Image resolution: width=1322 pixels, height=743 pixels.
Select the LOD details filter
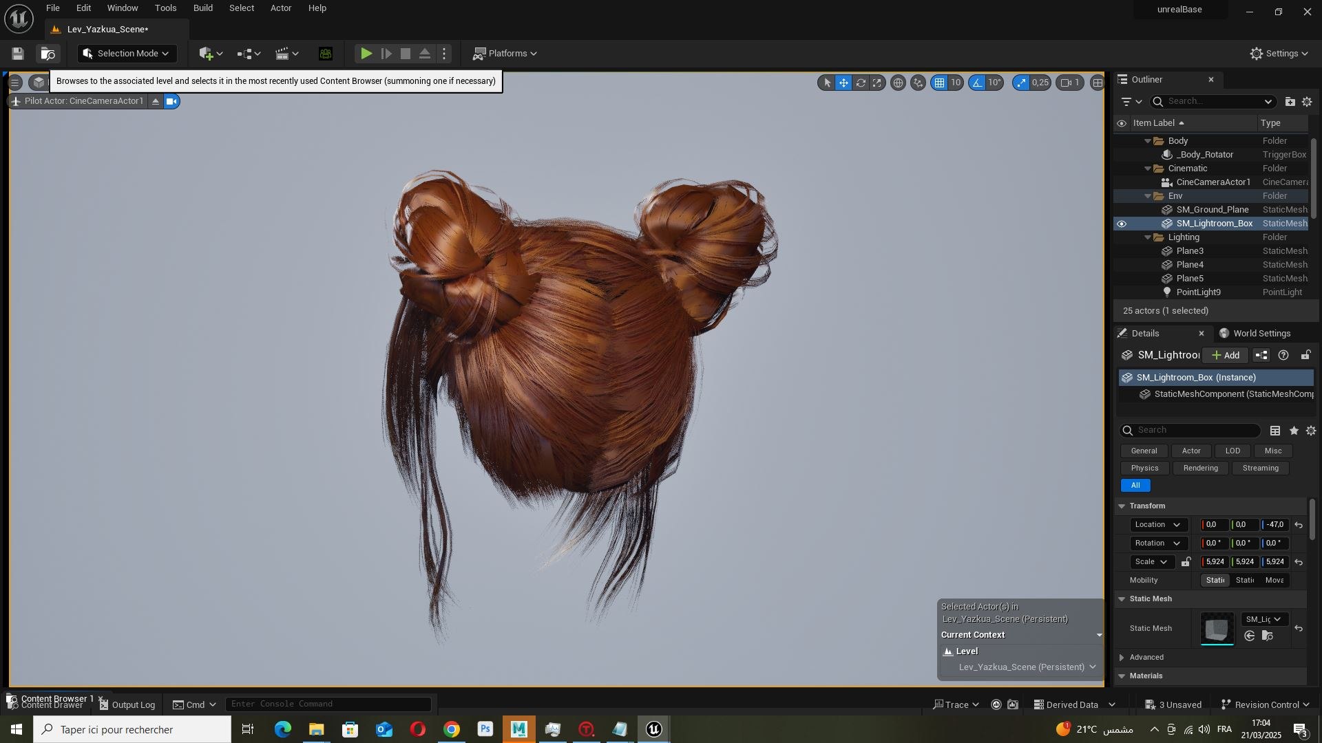tap(1232, 451)
